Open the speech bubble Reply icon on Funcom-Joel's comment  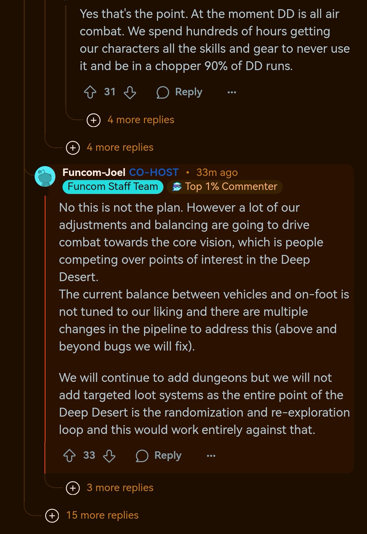coord(142,455)
